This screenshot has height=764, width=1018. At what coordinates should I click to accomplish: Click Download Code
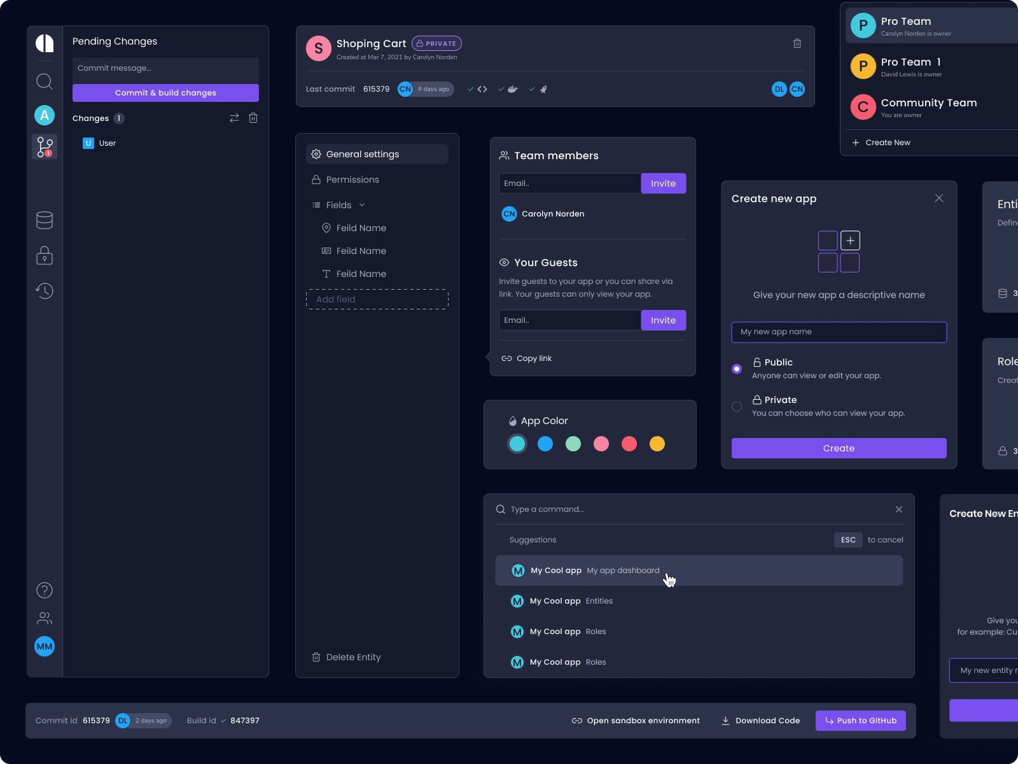[760, 721]
